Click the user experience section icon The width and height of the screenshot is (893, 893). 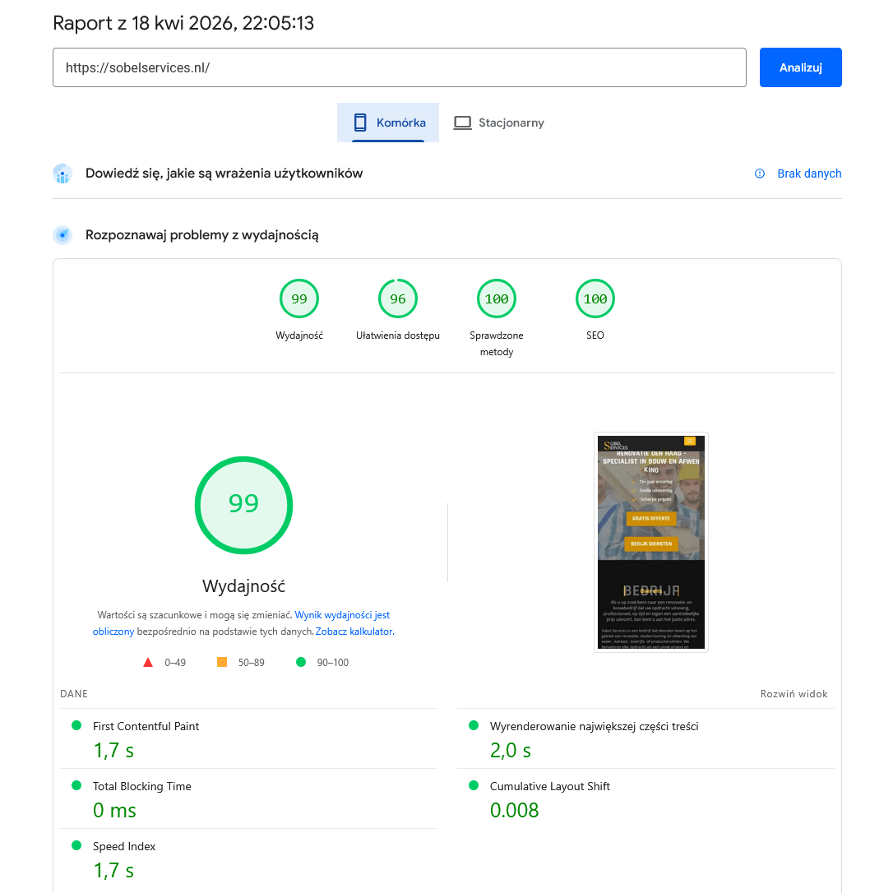click(x=62, y=174)
